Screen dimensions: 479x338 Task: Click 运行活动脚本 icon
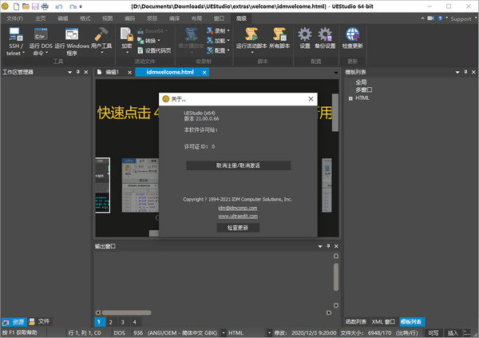251,34
